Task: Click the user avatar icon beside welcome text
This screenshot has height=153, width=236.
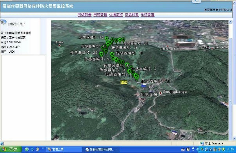Action: (x=4, y=22)
